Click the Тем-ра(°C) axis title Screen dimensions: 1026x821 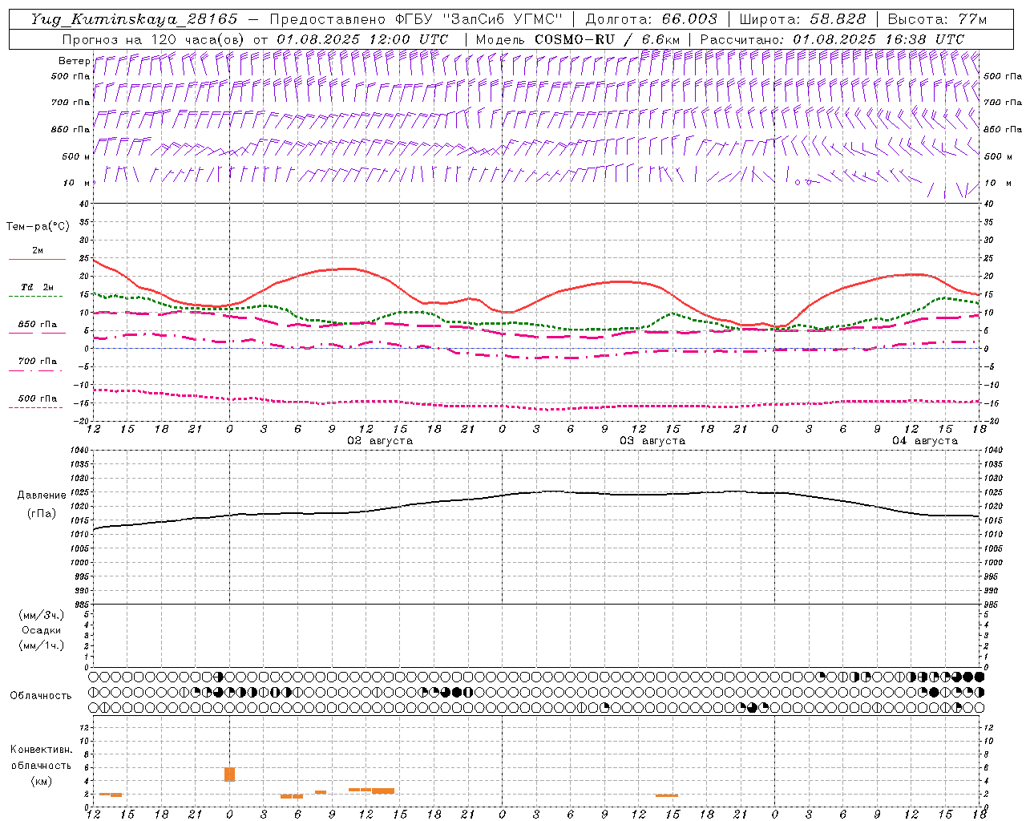coord(38,227)
